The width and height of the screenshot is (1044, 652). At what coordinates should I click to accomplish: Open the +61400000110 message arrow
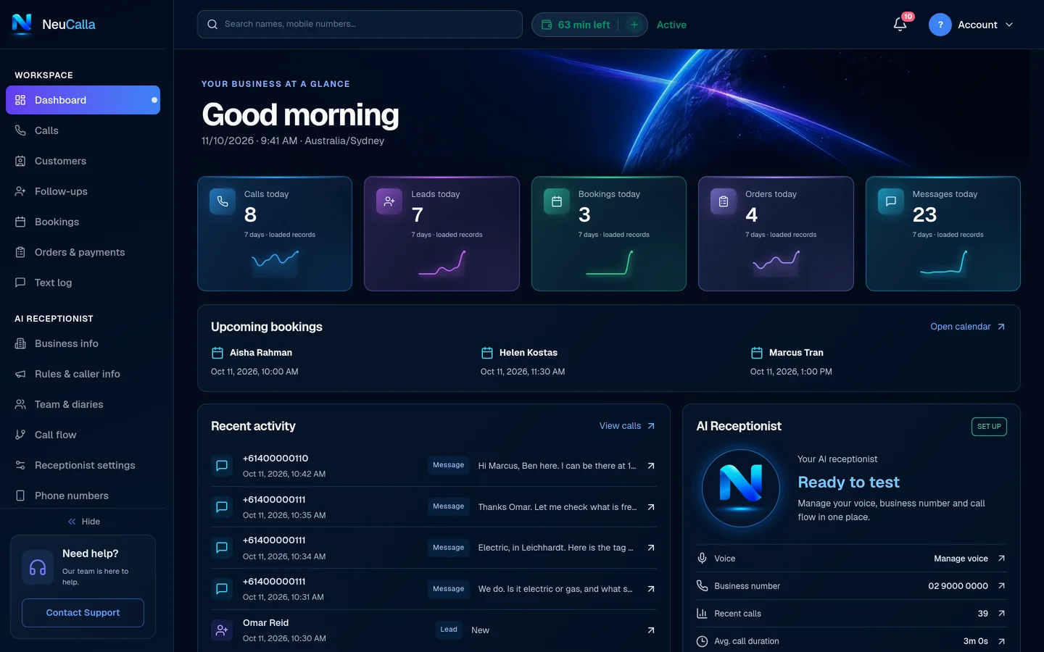[x=651, y=466]
